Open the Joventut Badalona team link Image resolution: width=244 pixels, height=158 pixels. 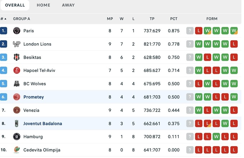click(x=43, y=124)
